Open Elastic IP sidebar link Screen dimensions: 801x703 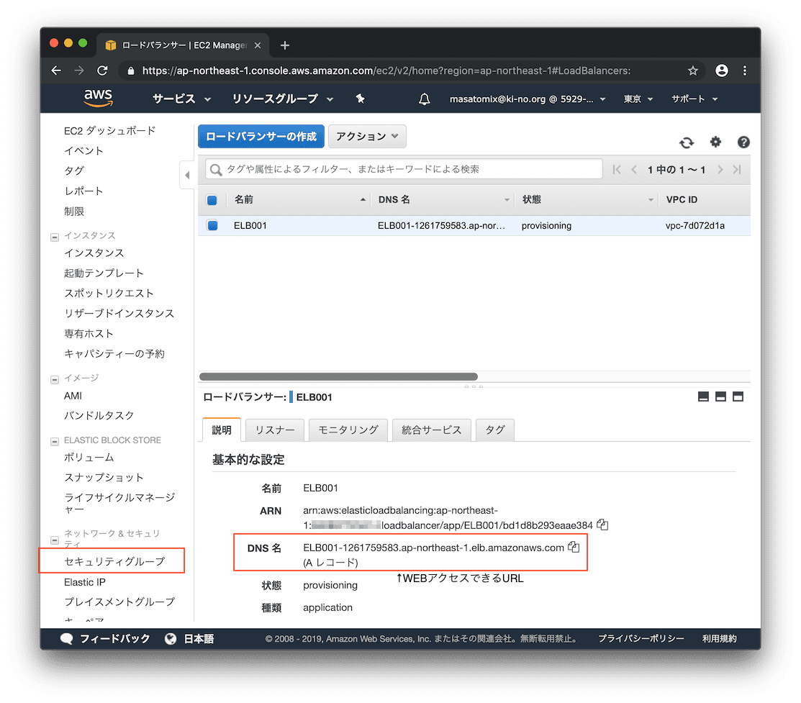(85, 582)
